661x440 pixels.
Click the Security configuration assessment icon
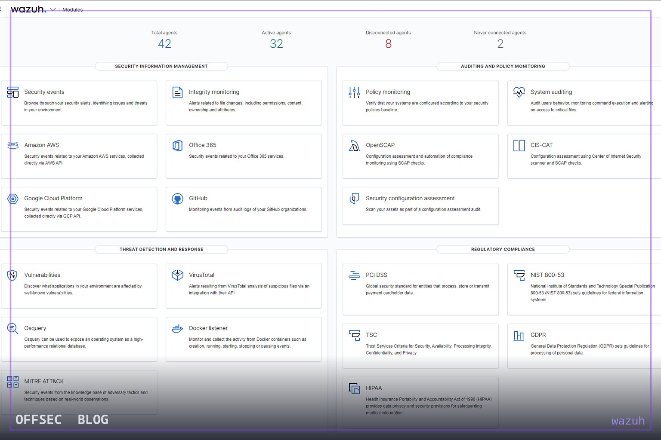(354, 199)
